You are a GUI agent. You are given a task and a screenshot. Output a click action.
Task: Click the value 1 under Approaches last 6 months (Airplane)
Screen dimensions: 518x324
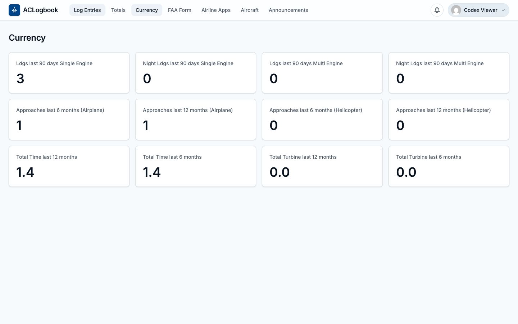19,125
